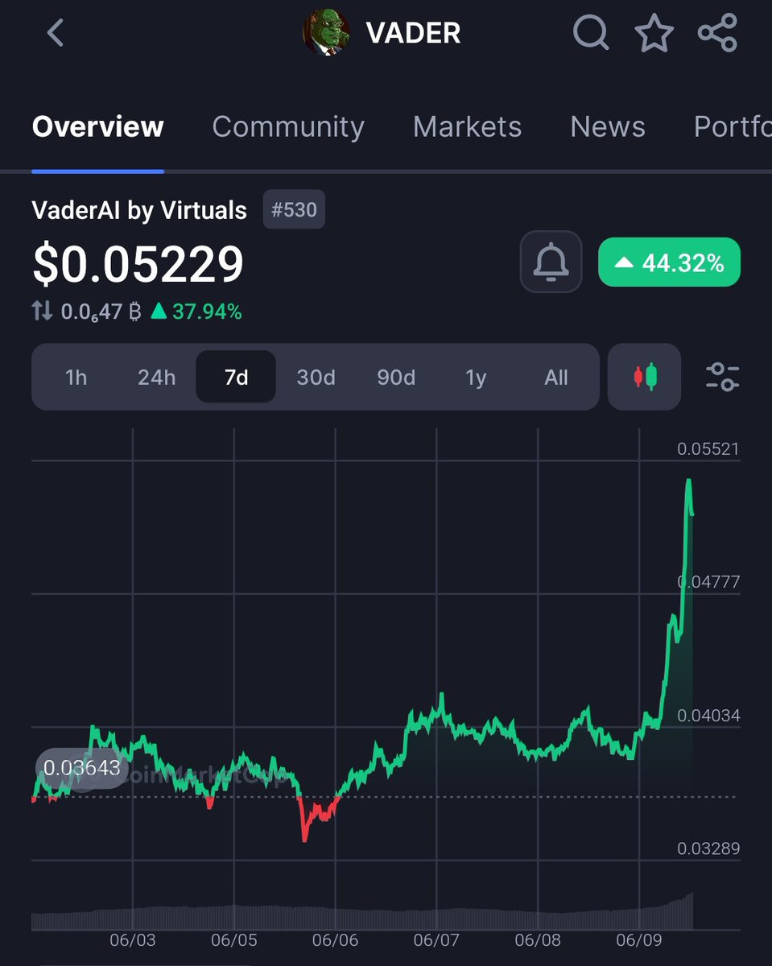772x966 pixels.
Task: Select the 1h chart range
Action: click(x=76, y=377)
